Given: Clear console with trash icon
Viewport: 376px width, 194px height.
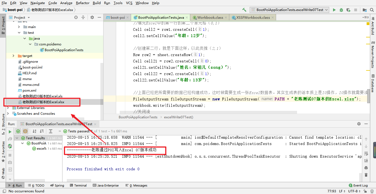Looking at the screenshot, I should click(366, 175).
